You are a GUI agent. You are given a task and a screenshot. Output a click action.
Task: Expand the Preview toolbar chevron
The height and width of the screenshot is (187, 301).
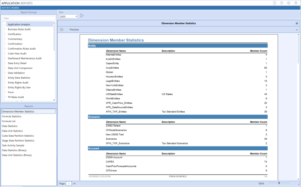point(297,29)
